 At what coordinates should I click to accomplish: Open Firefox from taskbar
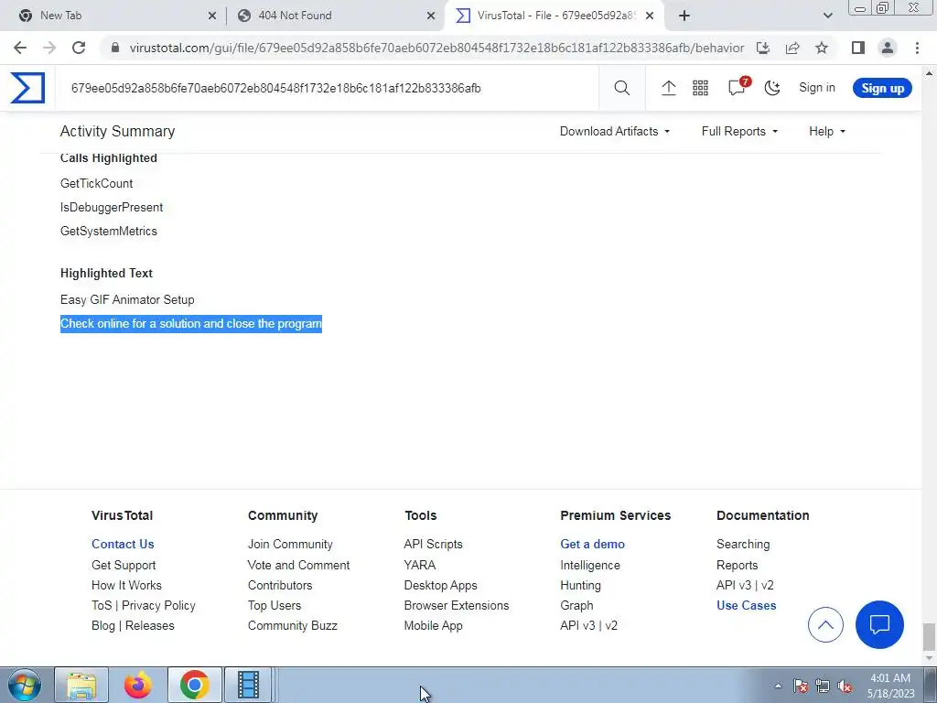138,685
